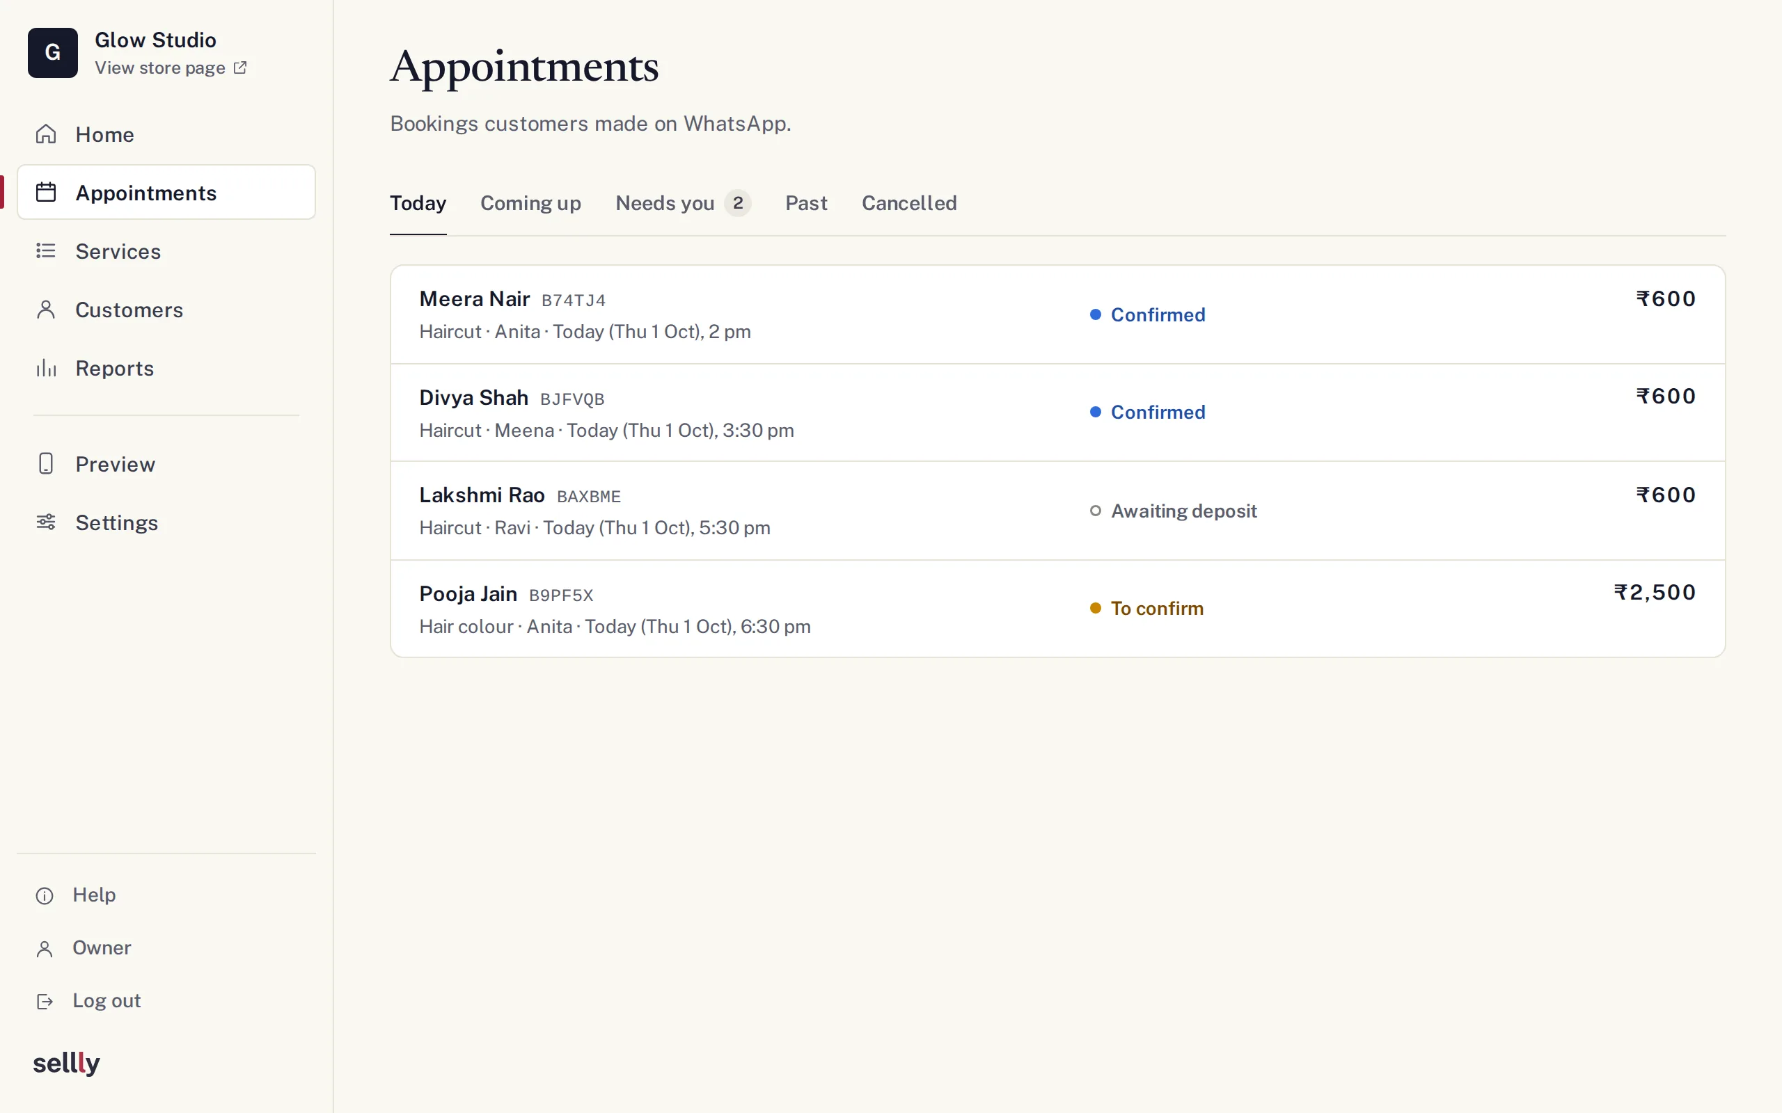Click the Help link
The height and width of the screenshot is (1113, 1782).
(166, 895)
